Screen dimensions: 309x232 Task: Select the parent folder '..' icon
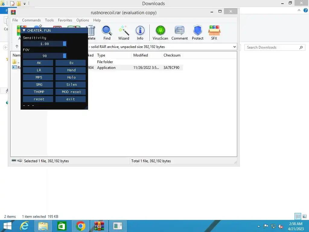(14, 62)
